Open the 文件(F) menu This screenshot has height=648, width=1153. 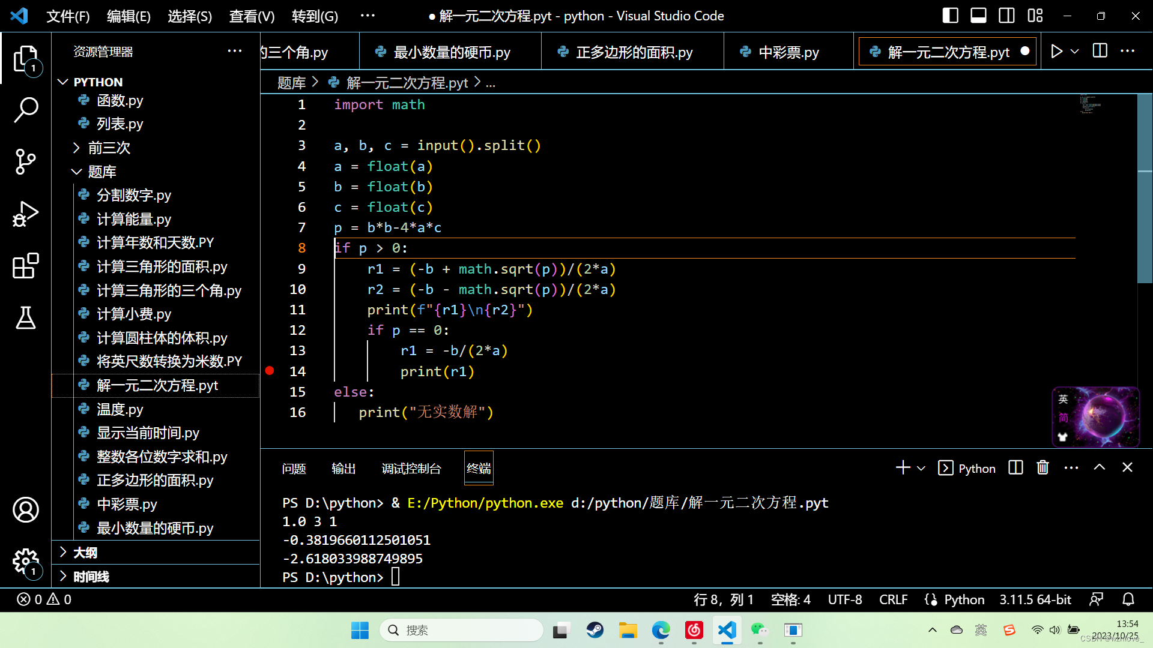pyautogui.click(x=68, y=16)
